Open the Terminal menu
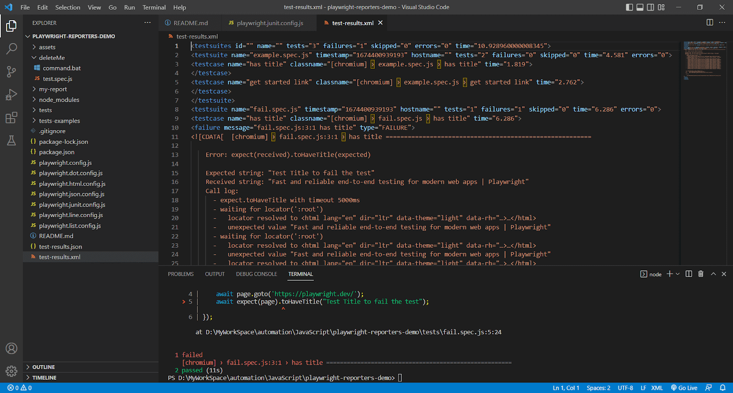Screen dimensions: 733x393 pos(154,7)
